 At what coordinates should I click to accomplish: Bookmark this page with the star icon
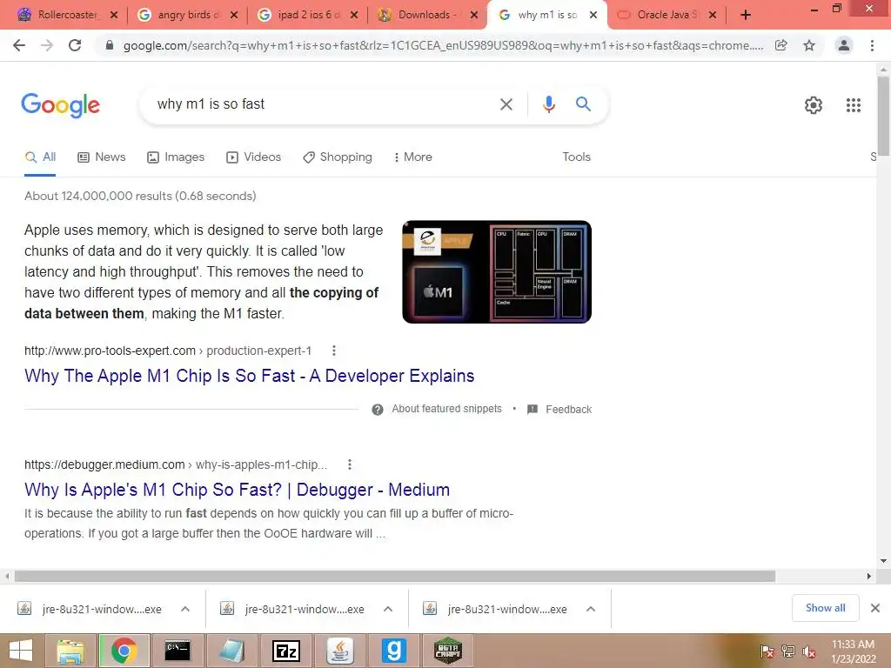point(809,45)
